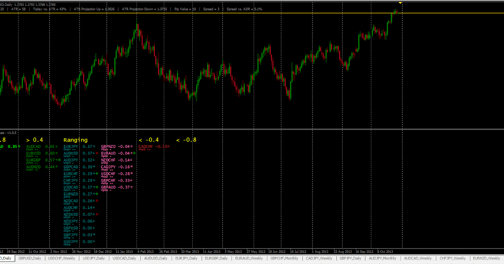This screenshot has height=264, width=504.
Task: Click the right arrow next to CADJPY -0.16
Action: 131,167
